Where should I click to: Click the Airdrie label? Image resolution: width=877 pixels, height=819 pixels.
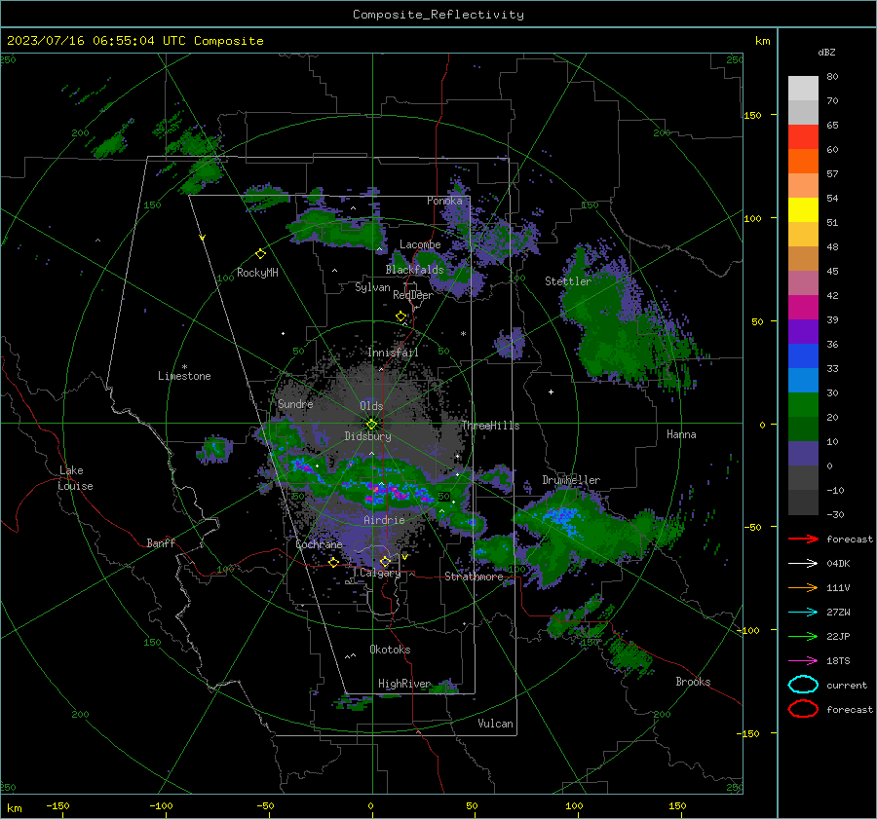tap(384, 520)
